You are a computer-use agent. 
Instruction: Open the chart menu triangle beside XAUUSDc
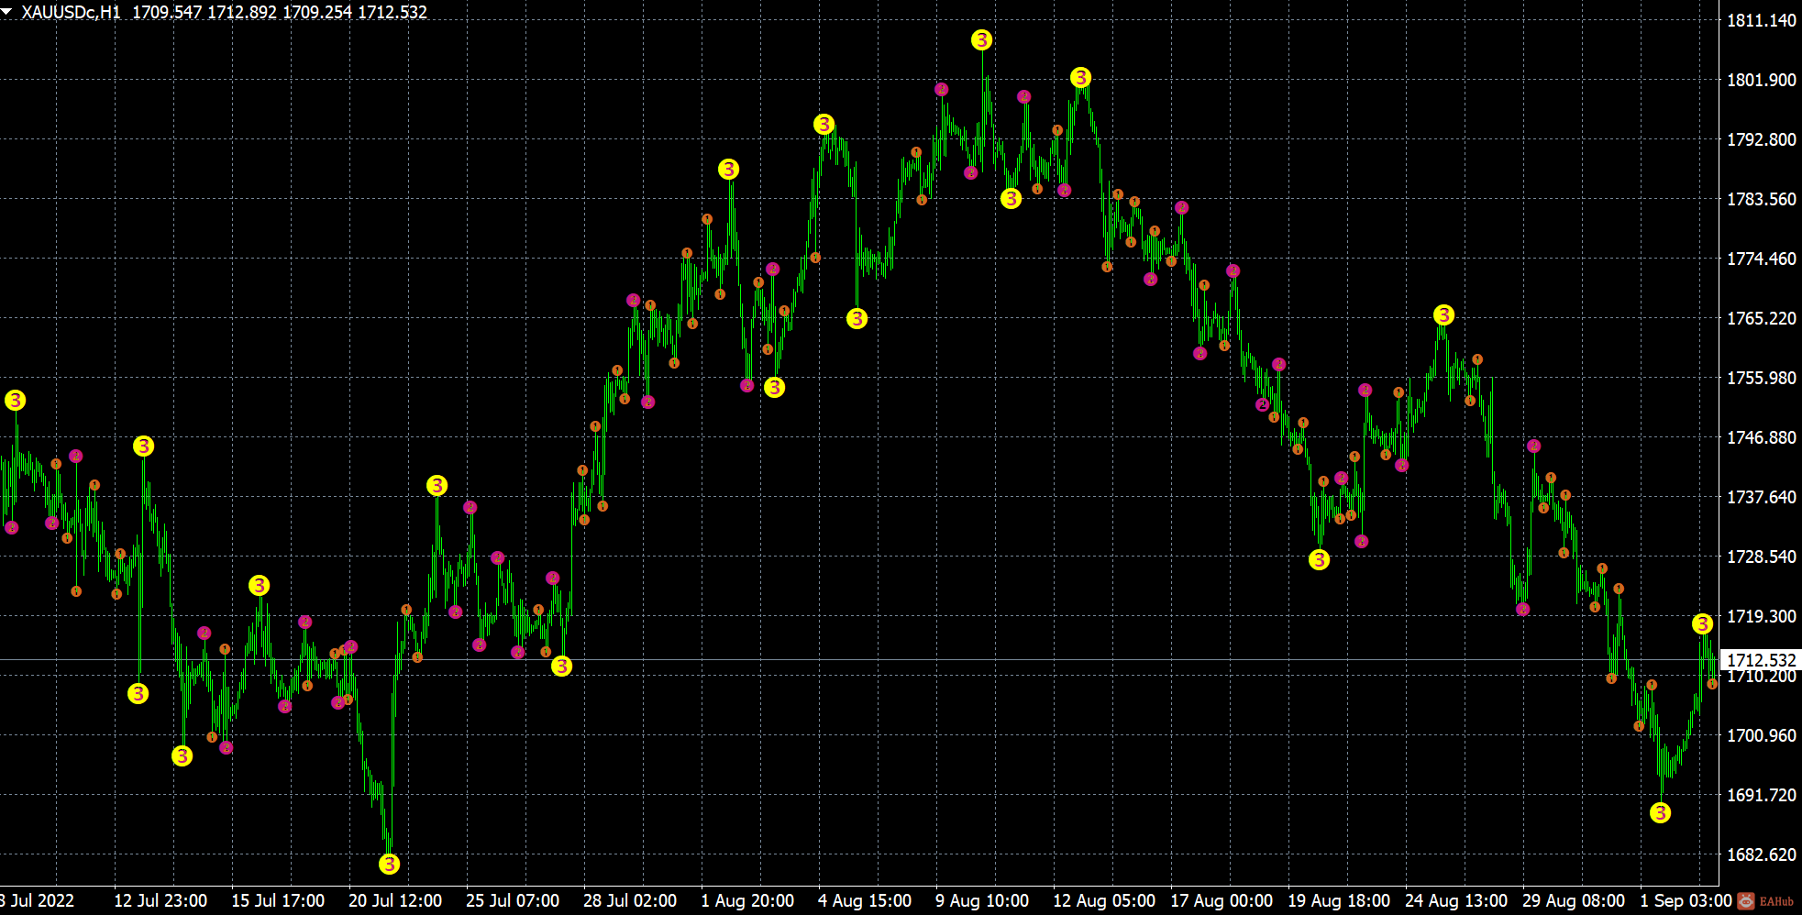pos(7,11)
